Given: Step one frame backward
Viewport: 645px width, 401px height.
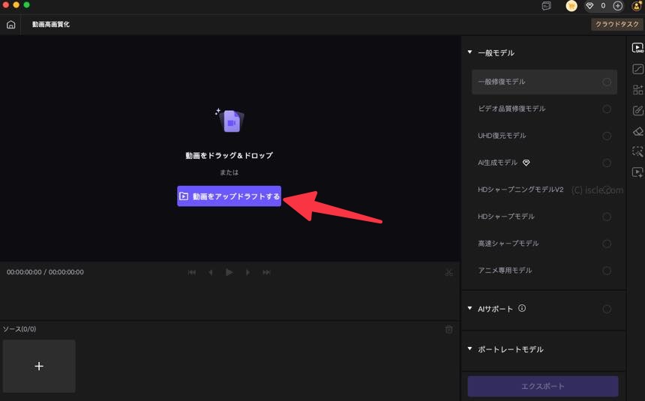Looking at the screenshot, I should (210, 272).
